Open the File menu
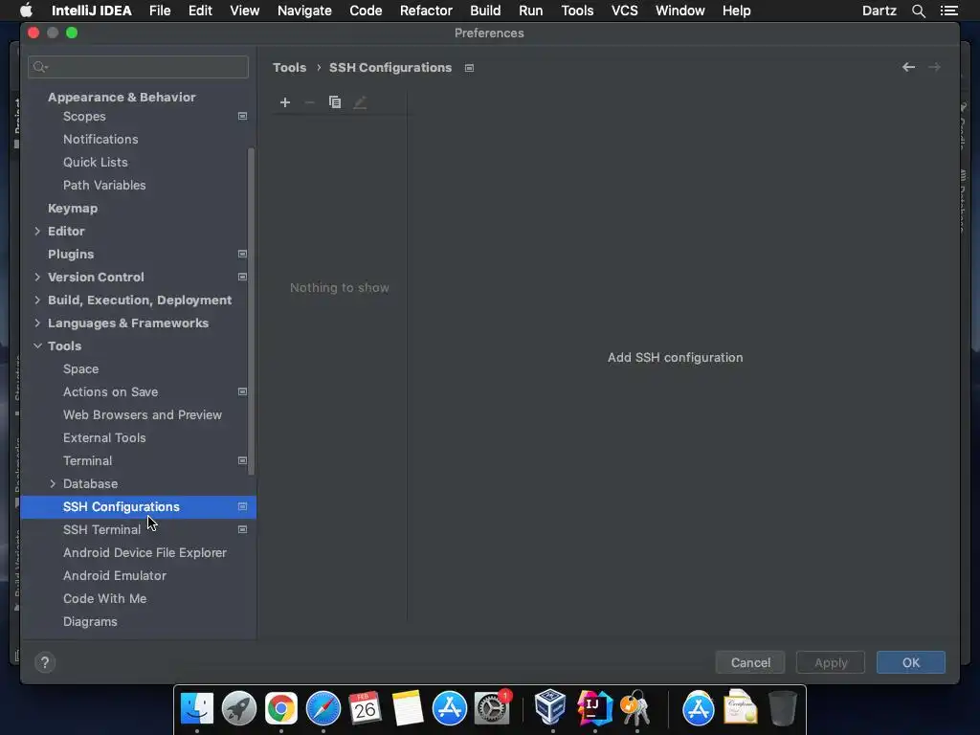Image resolution: width=980 pixels, height=735 pixels. pyautogui.click(x=160, y=11)
